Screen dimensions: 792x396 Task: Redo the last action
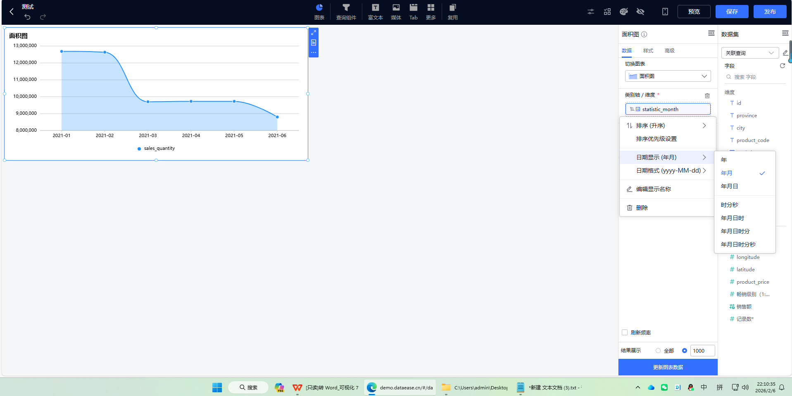click(43, 17)
